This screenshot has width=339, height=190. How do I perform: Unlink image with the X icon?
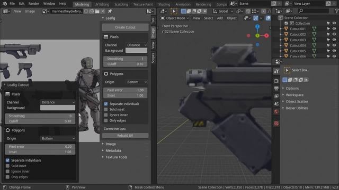tap(103, 11)
